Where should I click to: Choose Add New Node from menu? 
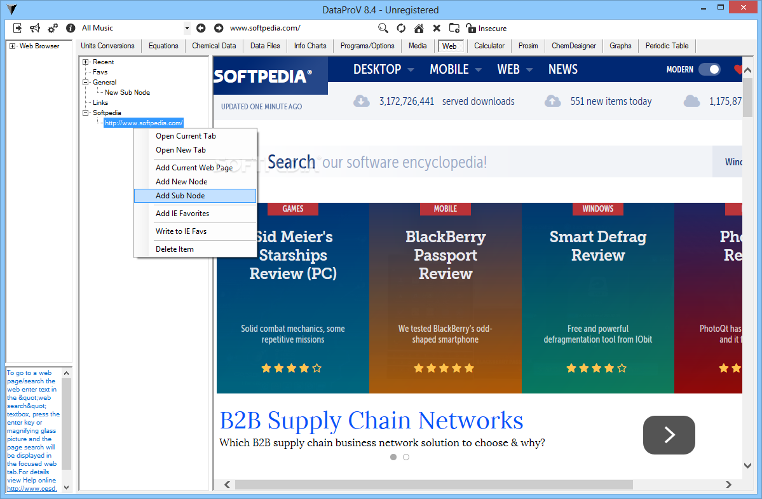(x=195, y=182)
